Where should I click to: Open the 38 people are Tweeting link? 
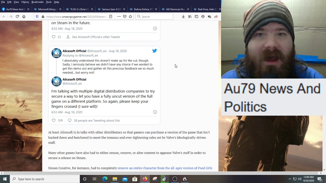[97, 120]
